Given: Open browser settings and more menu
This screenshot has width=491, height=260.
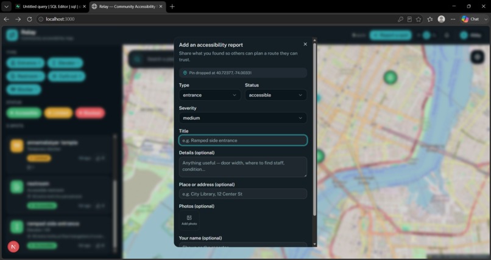Looking at the screenshot, I should pos(453,19).
